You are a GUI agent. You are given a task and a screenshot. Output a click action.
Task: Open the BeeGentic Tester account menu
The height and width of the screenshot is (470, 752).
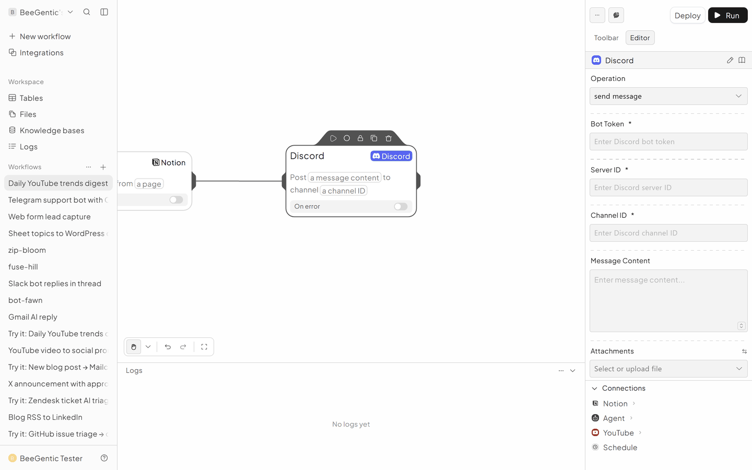[45, 459]
